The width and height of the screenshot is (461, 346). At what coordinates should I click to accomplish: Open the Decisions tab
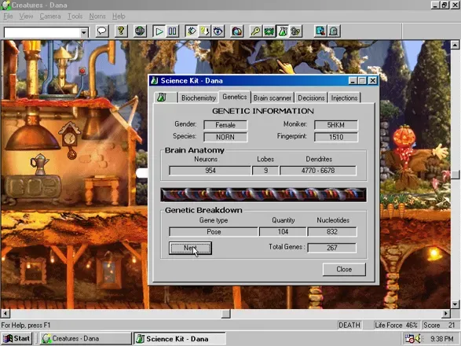tap(311, 98)
